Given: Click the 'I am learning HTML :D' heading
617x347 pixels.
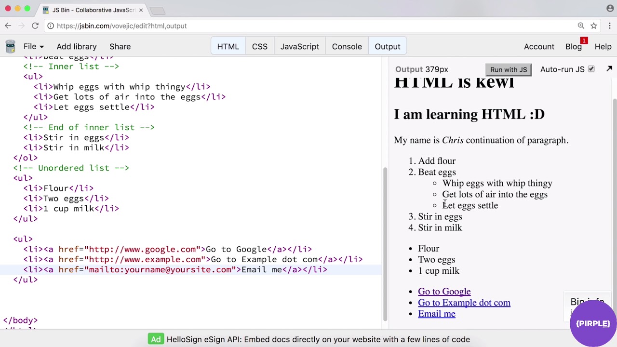Looking at the screenshot, I should 469,114.
